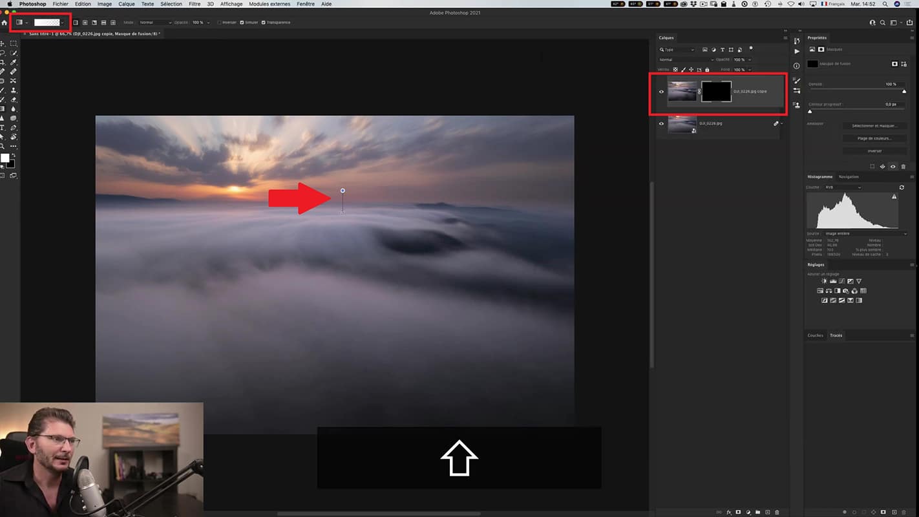Open the histogram Source dropdown

coord(866,233)
